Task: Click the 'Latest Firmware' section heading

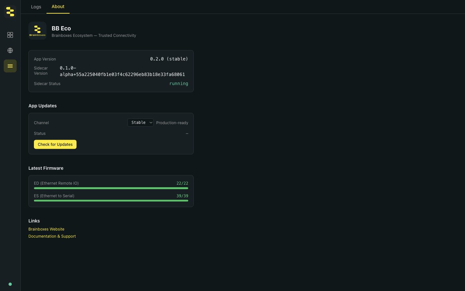Action: pyautogui.click(x=46, y=168)
